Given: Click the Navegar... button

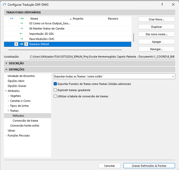Looking at the screenshot, I should (157, 49).
